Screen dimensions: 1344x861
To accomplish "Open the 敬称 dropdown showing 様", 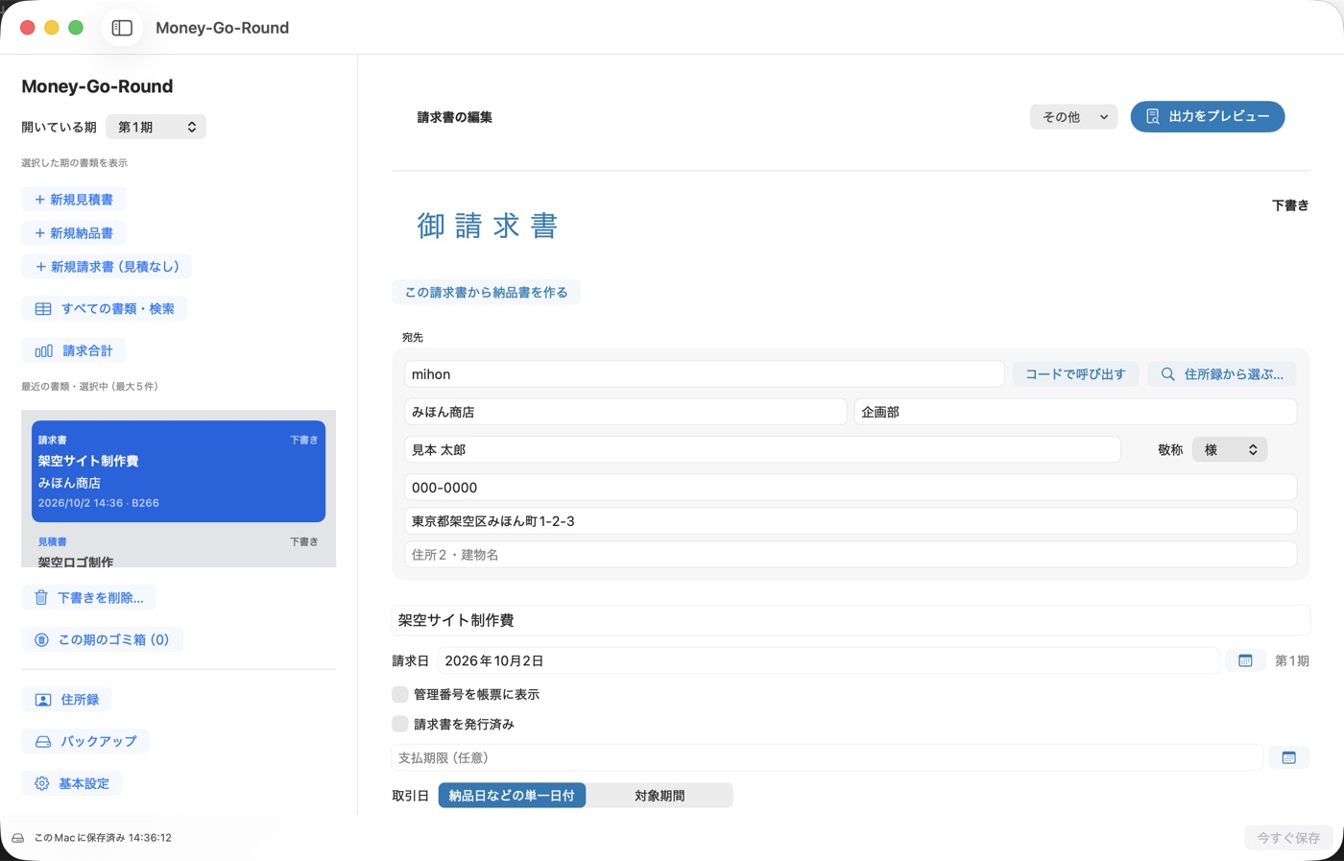I will 1230,449.
